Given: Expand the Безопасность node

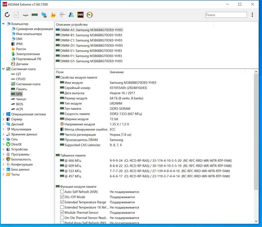Looking at the screenshot, I should click(3, 159).
